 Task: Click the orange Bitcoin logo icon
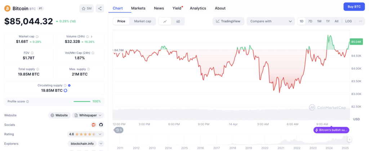pos(8,8)
